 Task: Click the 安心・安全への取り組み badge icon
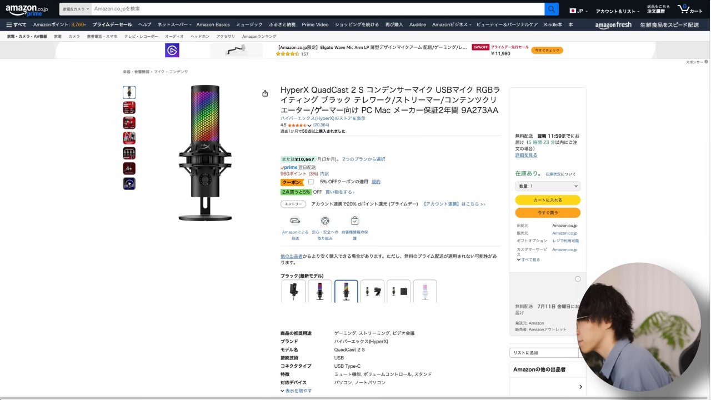click(325, 221)
